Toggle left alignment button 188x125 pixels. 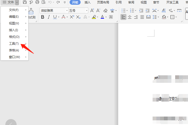pos(123,17)
